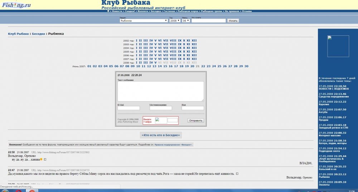358x192 pixels.
Task: Click the reply icon after Вольдемар's moose message
Action: pyautogui.click(x=237, y=174)
